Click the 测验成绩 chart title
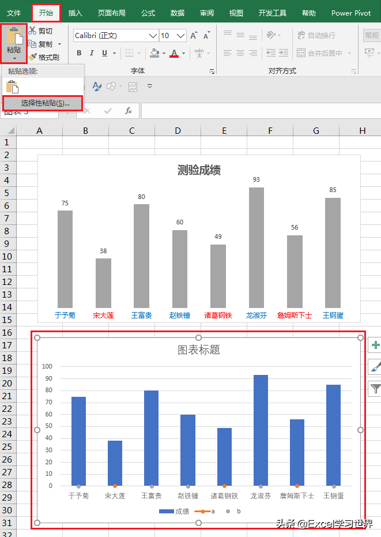The width and height of the screenshot is (381, 537). tap(199, 170)
